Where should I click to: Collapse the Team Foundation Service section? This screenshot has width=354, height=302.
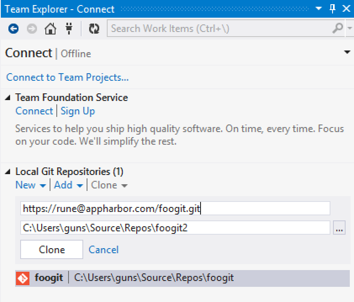click(x=8, y=98)
